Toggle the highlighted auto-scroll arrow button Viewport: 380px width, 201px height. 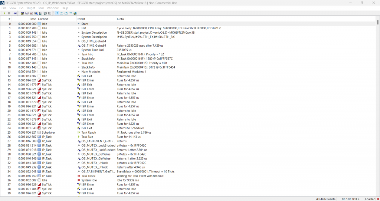click(x=57, y=13)
